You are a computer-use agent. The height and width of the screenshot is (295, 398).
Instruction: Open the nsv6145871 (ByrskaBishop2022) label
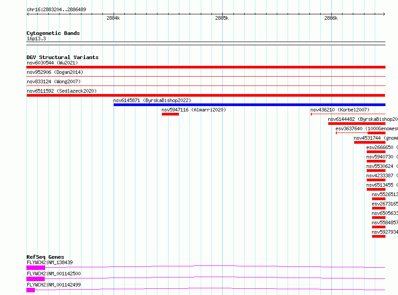click(x=152, y=100)
